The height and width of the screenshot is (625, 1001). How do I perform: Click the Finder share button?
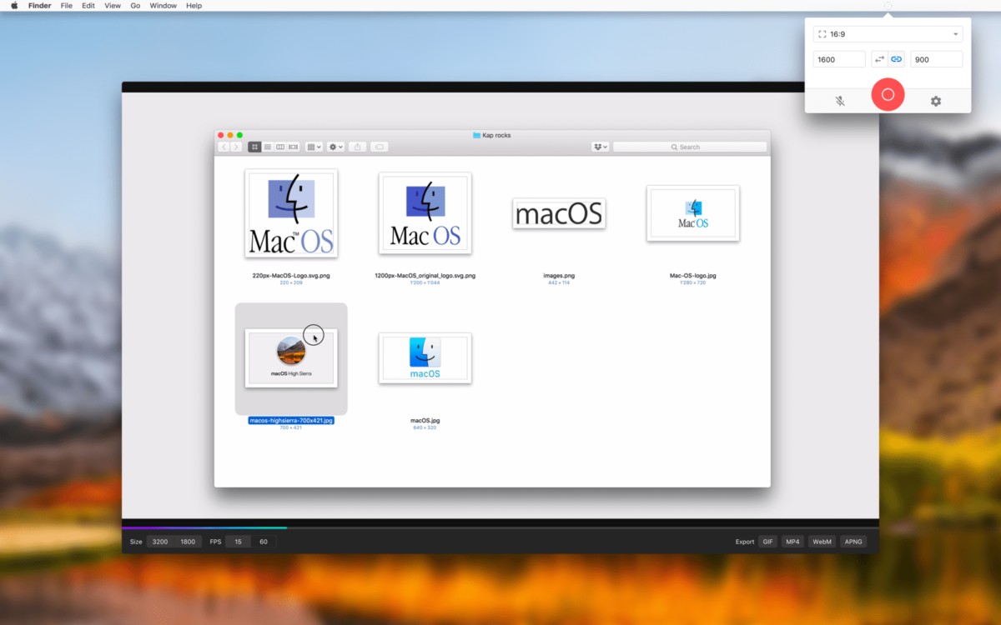point(357,147)
